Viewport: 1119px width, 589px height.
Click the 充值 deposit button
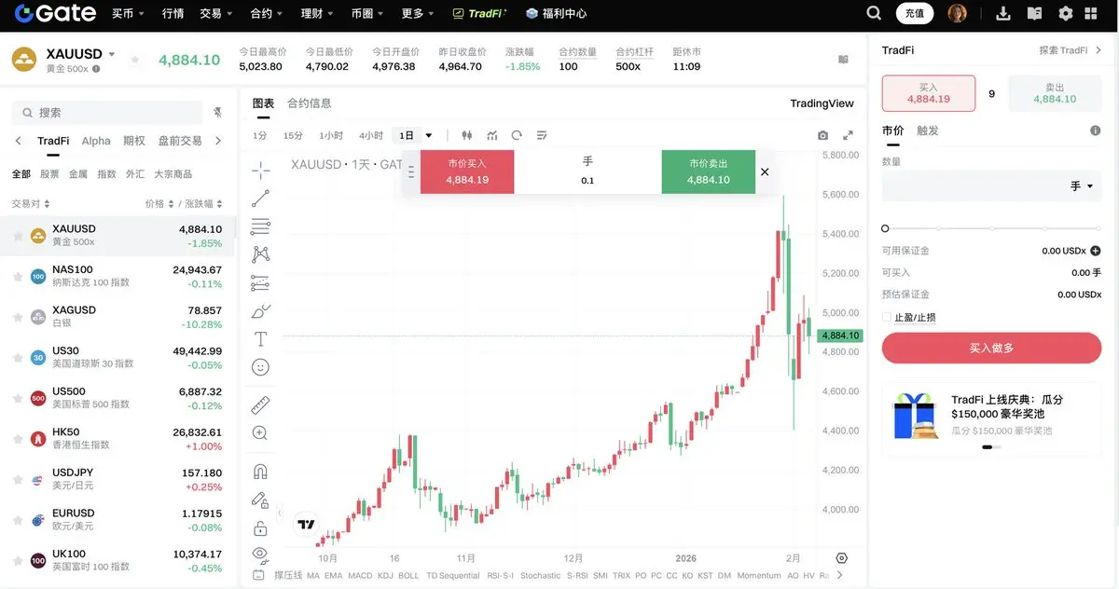[x=915, y=13]
